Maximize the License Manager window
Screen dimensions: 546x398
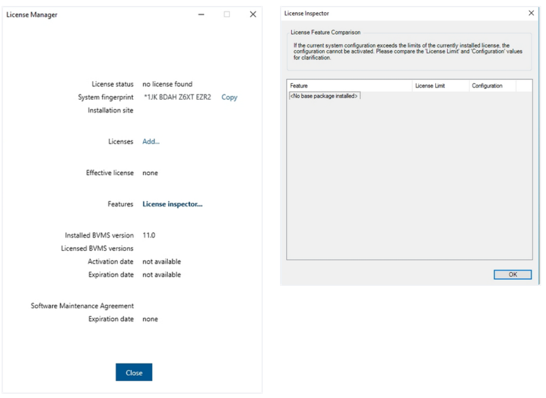point(227,14)
